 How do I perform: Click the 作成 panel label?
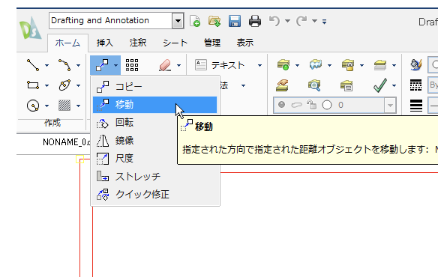tap(52, 123)
